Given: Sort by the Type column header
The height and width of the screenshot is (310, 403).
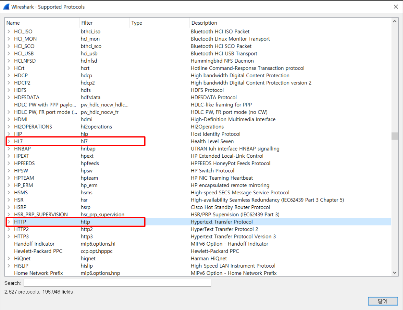Looking at the screenshot, I should (x=160, y=23).
